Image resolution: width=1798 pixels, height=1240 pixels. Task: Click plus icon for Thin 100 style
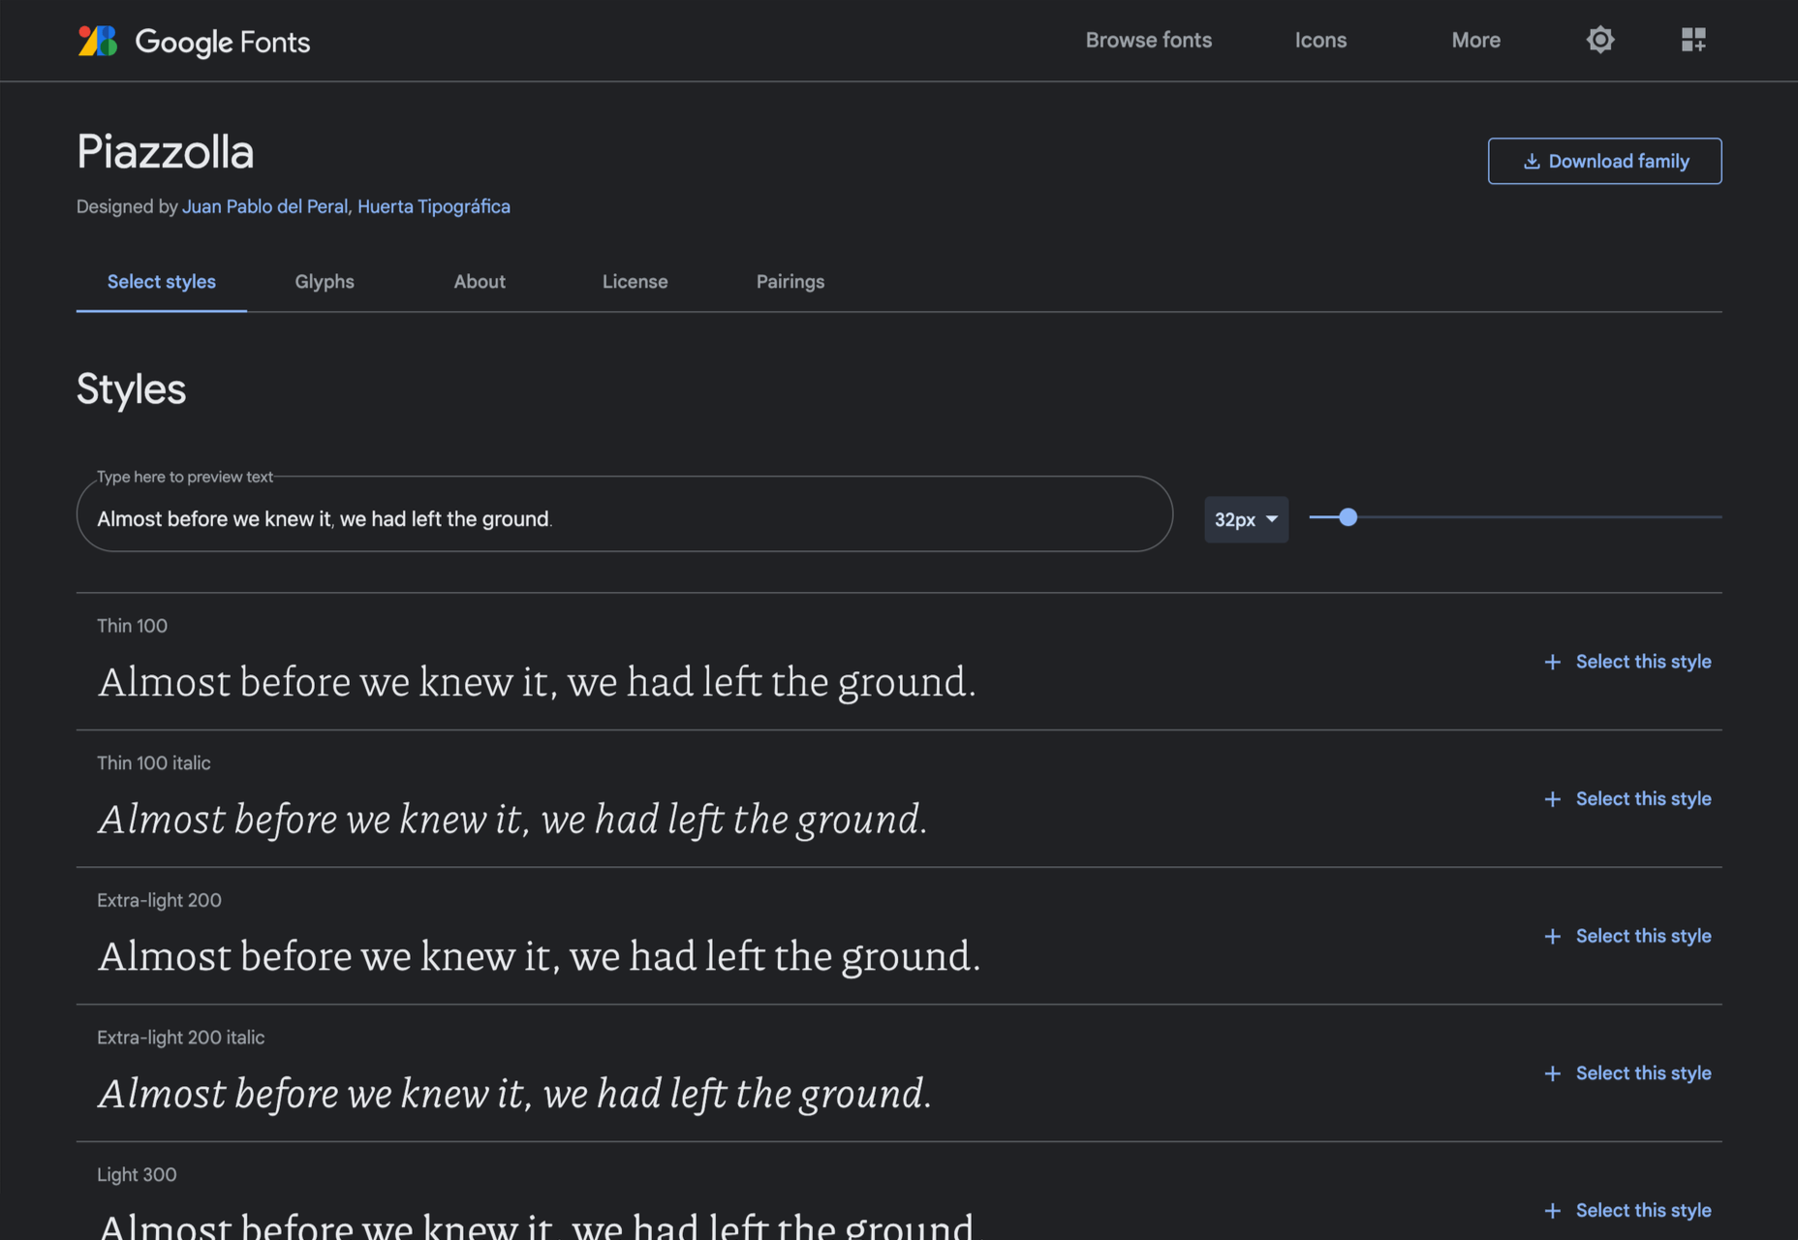click(1552, 662)
